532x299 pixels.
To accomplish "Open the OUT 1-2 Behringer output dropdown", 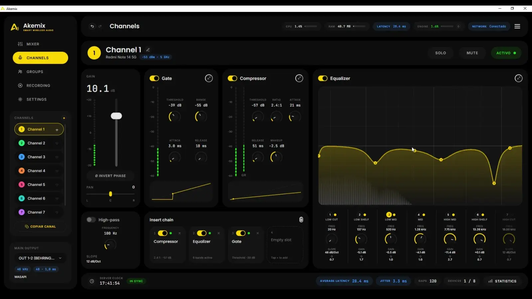I will [x=40, y=258].
